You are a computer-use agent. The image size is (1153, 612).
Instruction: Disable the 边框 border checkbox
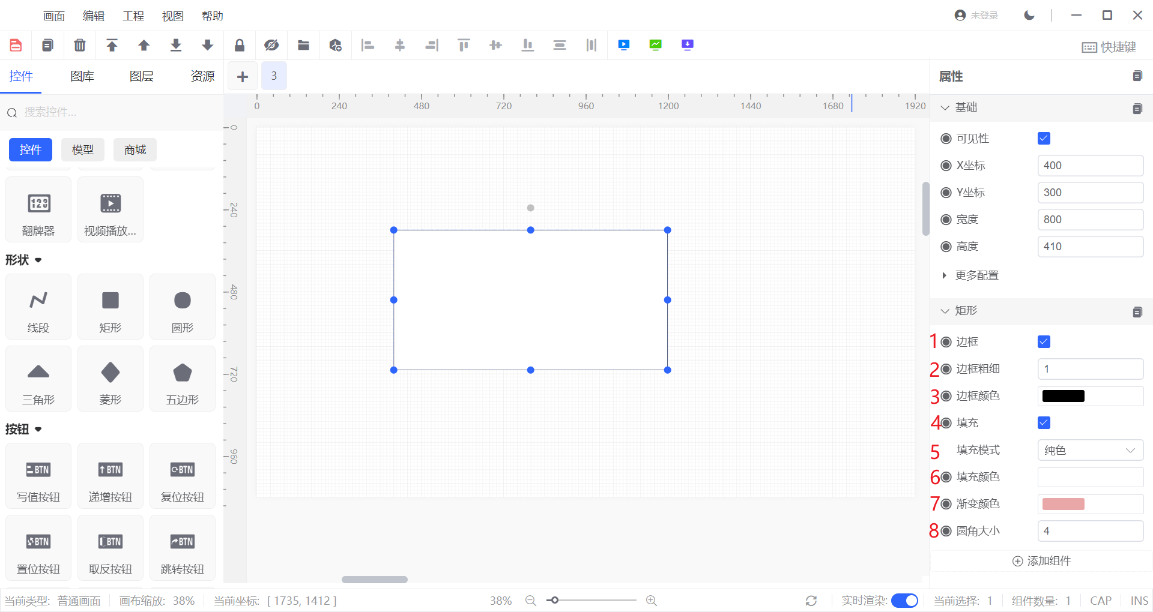[x=1044, y=342]
